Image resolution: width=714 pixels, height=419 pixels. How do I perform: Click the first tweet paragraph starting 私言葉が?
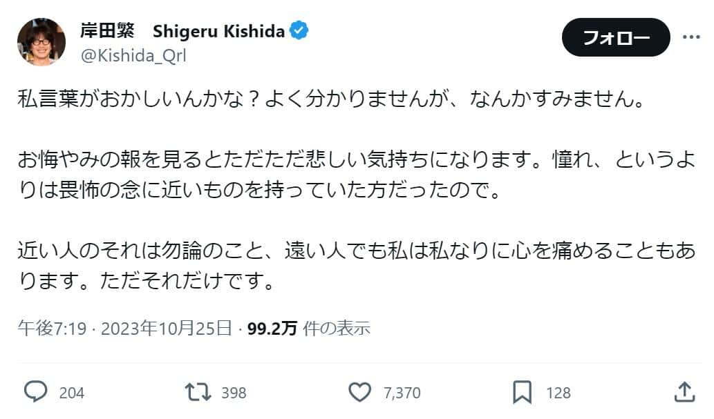330,99
